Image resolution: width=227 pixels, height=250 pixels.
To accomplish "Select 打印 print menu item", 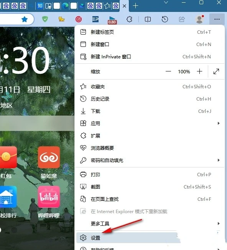I will 149,175.
